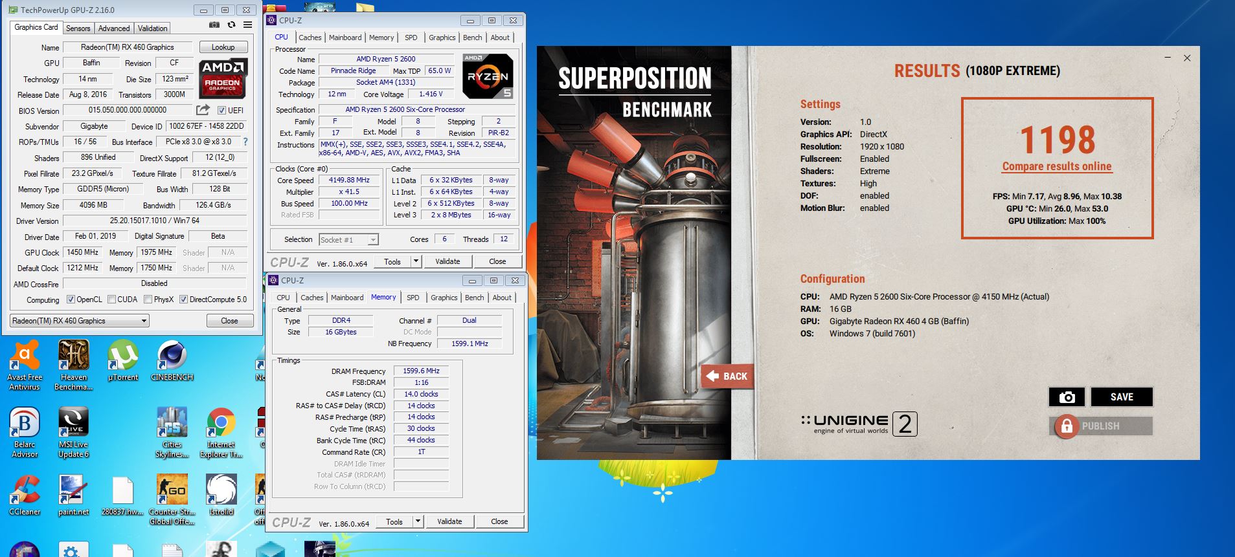This screenshot has height=557, width=1235.
Task: Click the locked Publish button
Action: pyautogui.click(x=1101, y=426)
